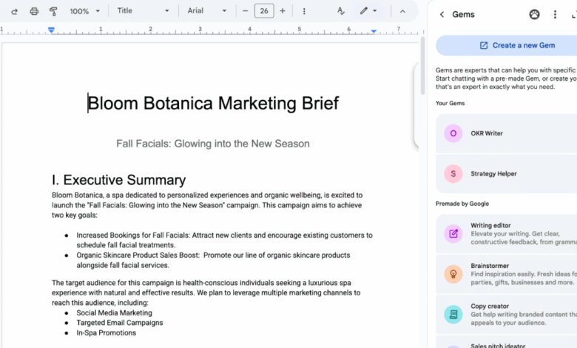Click the Writing editor pencil icon
The width and height of the screenshot is (577, 348).
tap(453, 233)
